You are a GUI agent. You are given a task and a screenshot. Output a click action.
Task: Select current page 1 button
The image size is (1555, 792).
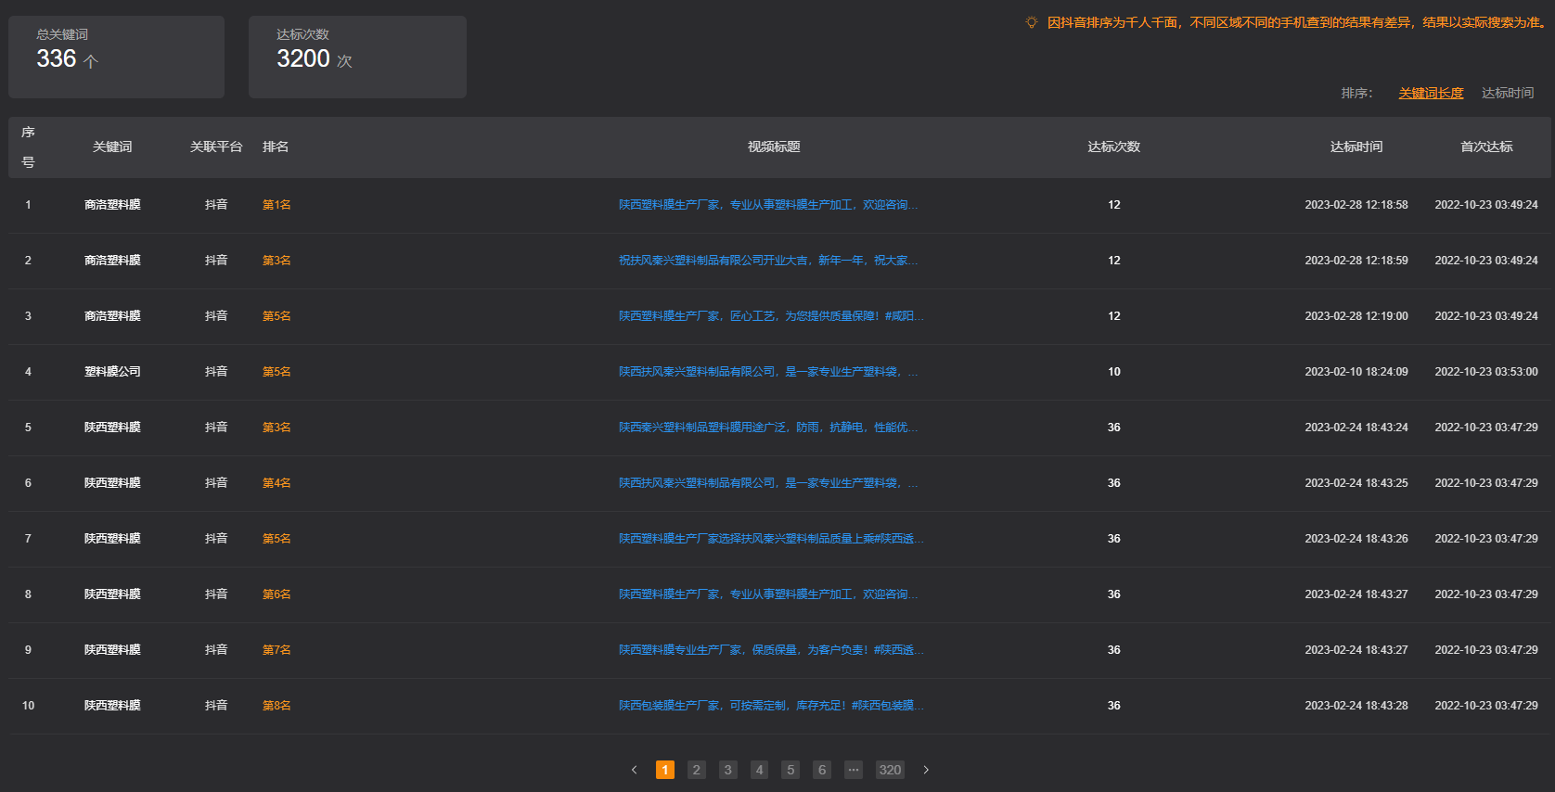pos(665,770)
